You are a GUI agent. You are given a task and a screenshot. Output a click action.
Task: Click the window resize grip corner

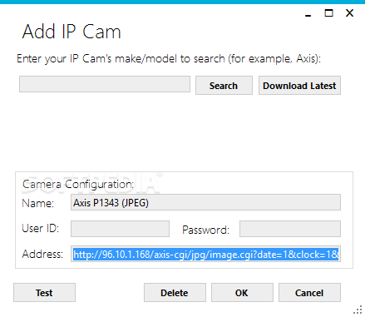coord(358,310)
